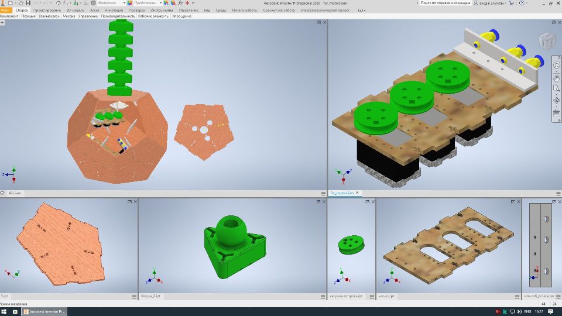Click the Рабочие элементы panel label

pyautogui.click(x=153, y=16)
